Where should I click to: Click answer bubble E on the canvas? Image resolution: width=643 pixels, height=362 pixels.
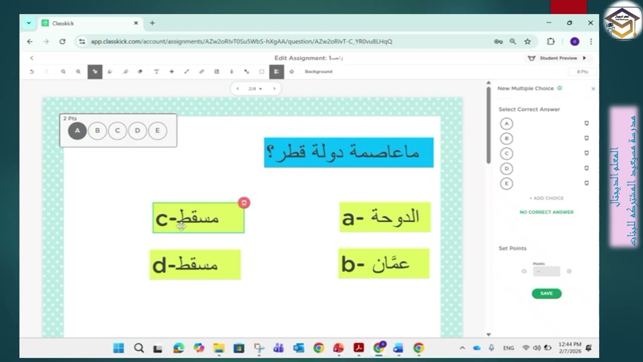(x=157, y=131)
